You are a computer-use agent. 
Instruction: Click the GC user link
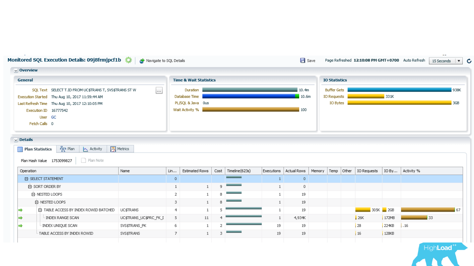[53, 117]
